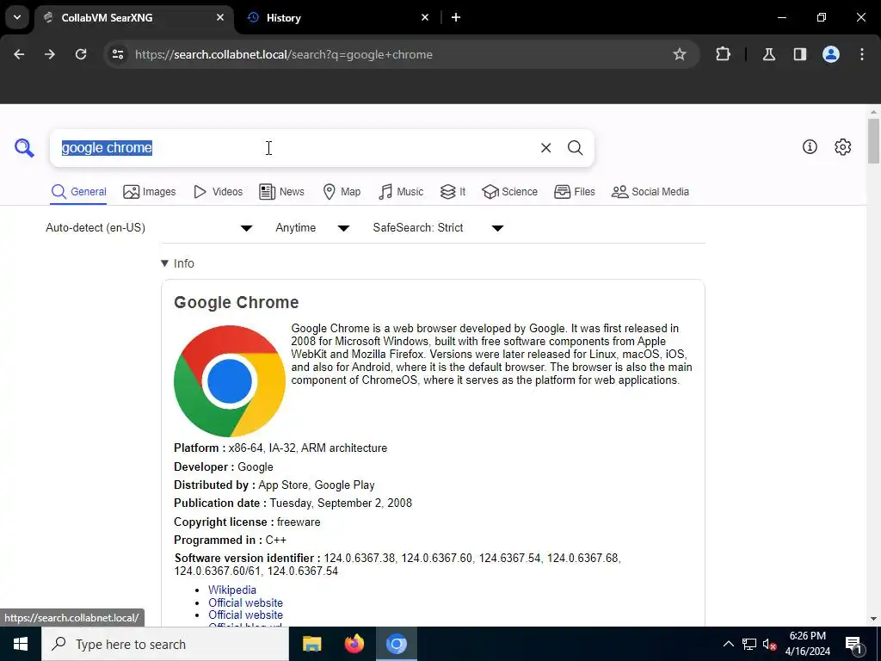Viewport: 881px width, 661px height.
Task: Open the profile avatar menu
Action: pos(831,54)
